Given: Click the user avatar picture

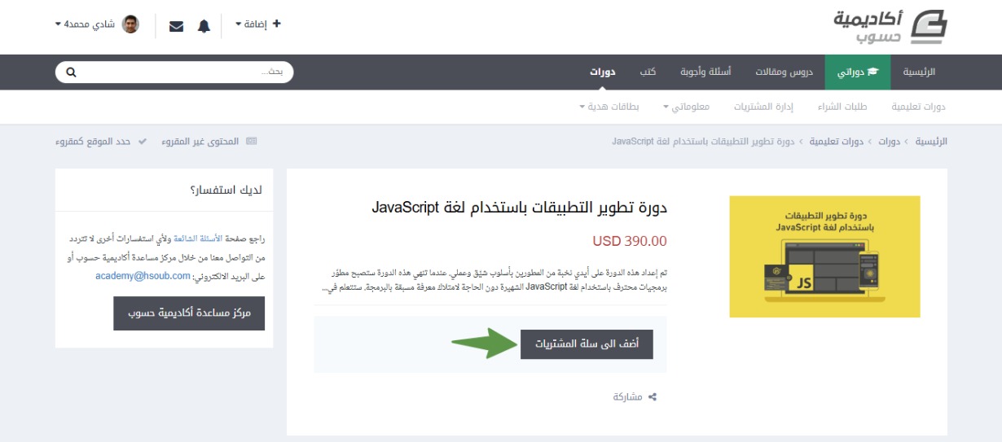Looking at the screenshot, I should 130,24.
